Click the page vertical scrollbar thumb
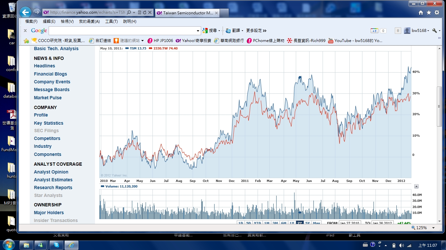The height and width of the screenshot is (250, 446). click(439, 106)
